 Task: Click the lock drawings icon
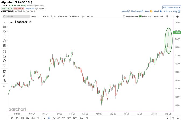click(4, 56)
